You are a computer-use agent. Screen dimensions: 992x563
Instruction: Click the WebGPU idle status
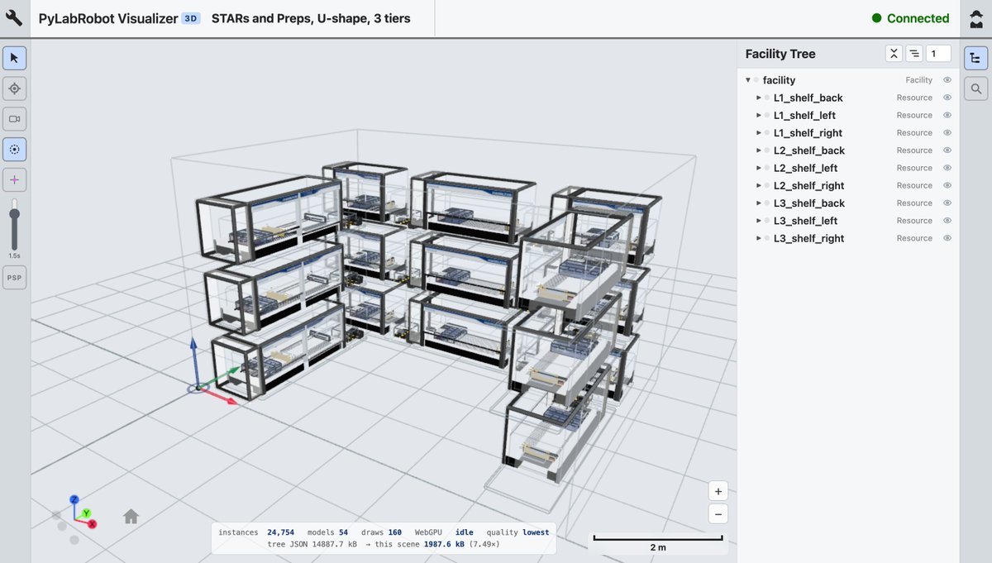[x=444, y=532]
